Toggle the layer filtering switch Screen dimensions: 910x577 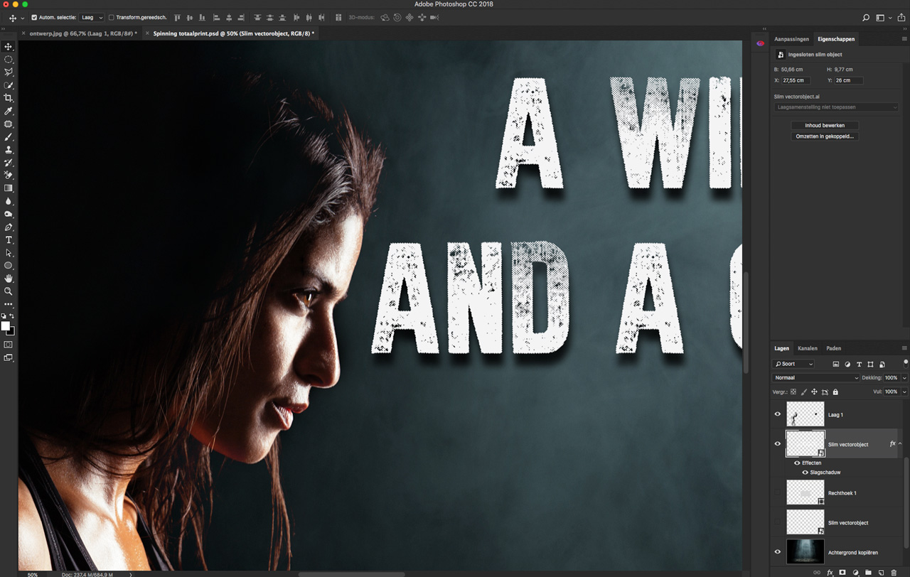905,363
